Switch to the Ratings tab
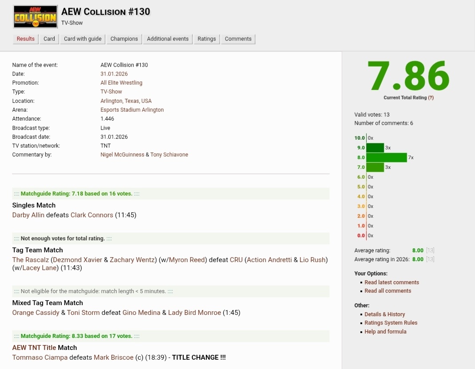The width and height of the screenshot is (475, 369). point(206,39)
